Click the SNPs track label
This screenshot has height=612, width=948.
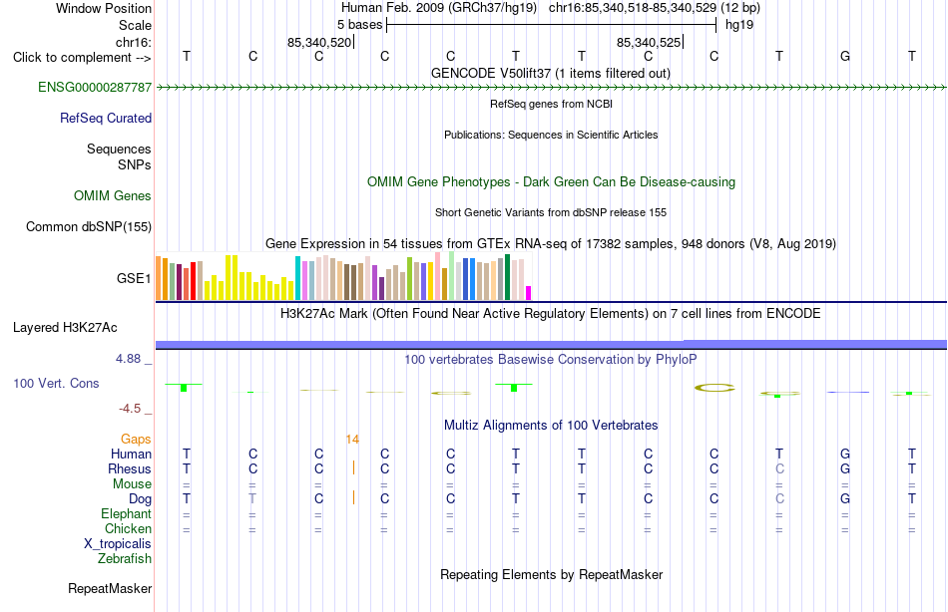tap(135, 164)
